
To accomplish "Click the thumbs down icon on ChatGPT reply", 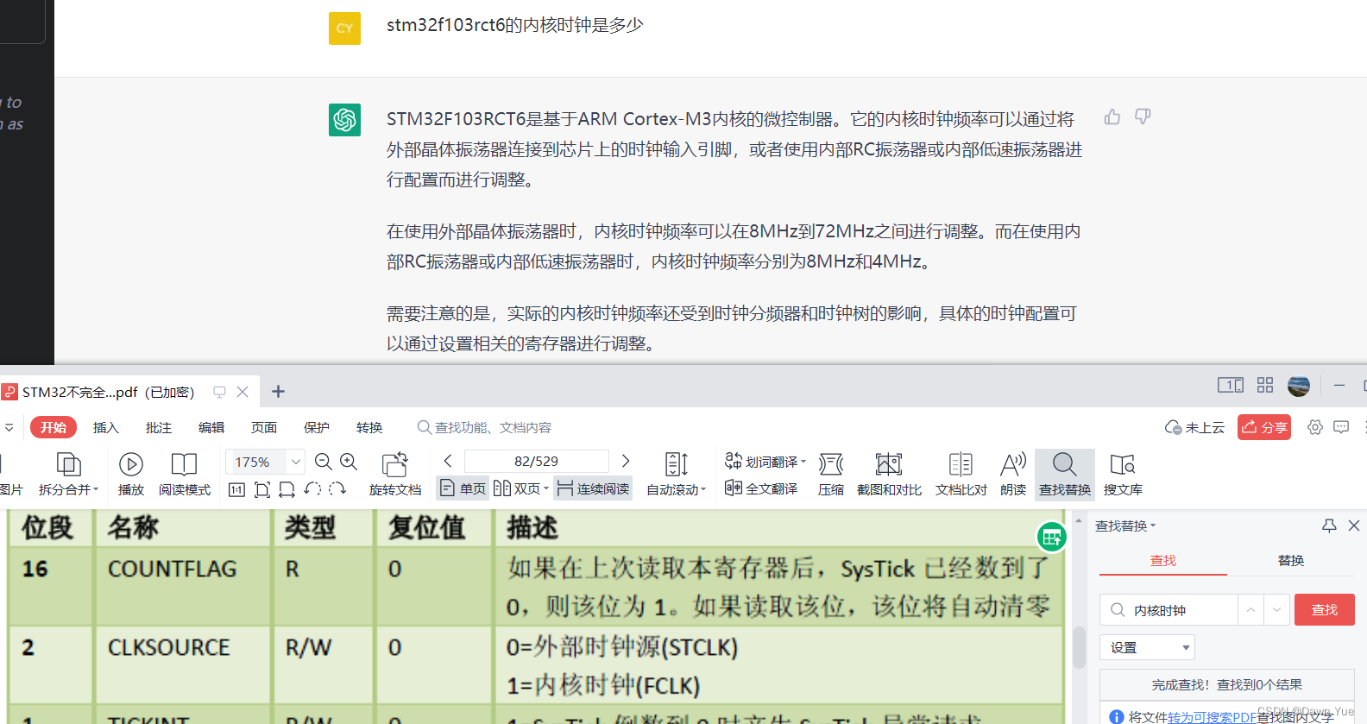I will tap(1143, 116).
